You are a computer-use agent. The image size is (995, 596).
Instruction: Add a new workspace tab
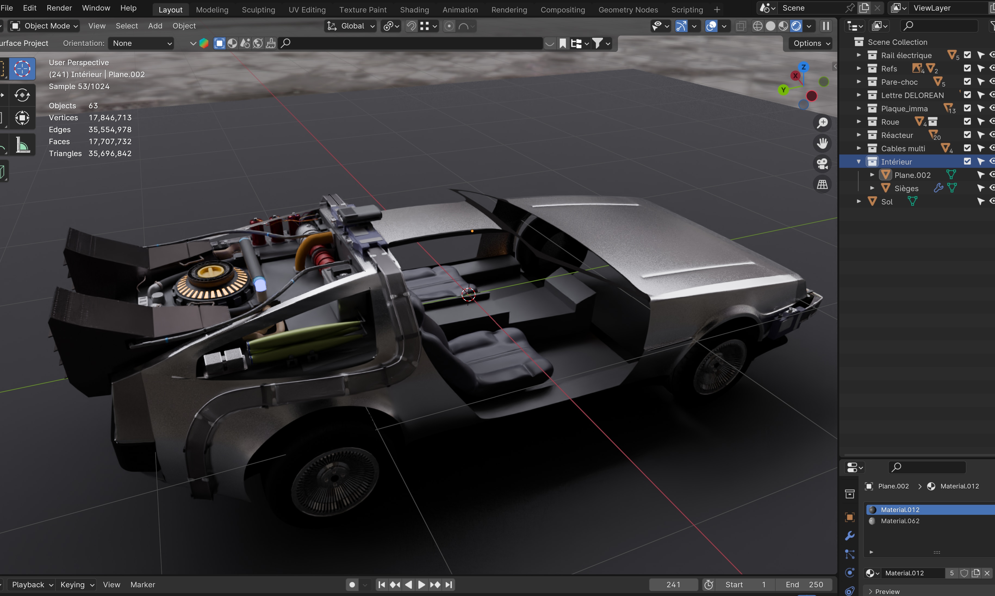click(x=717, y=10)
